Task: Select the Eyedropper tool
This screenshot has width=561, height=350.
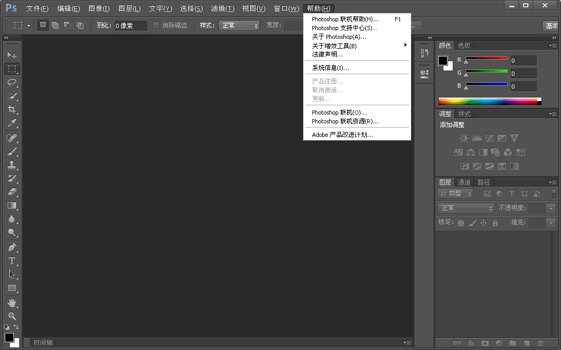Action: pyautogui.click(x=12, y=123)
